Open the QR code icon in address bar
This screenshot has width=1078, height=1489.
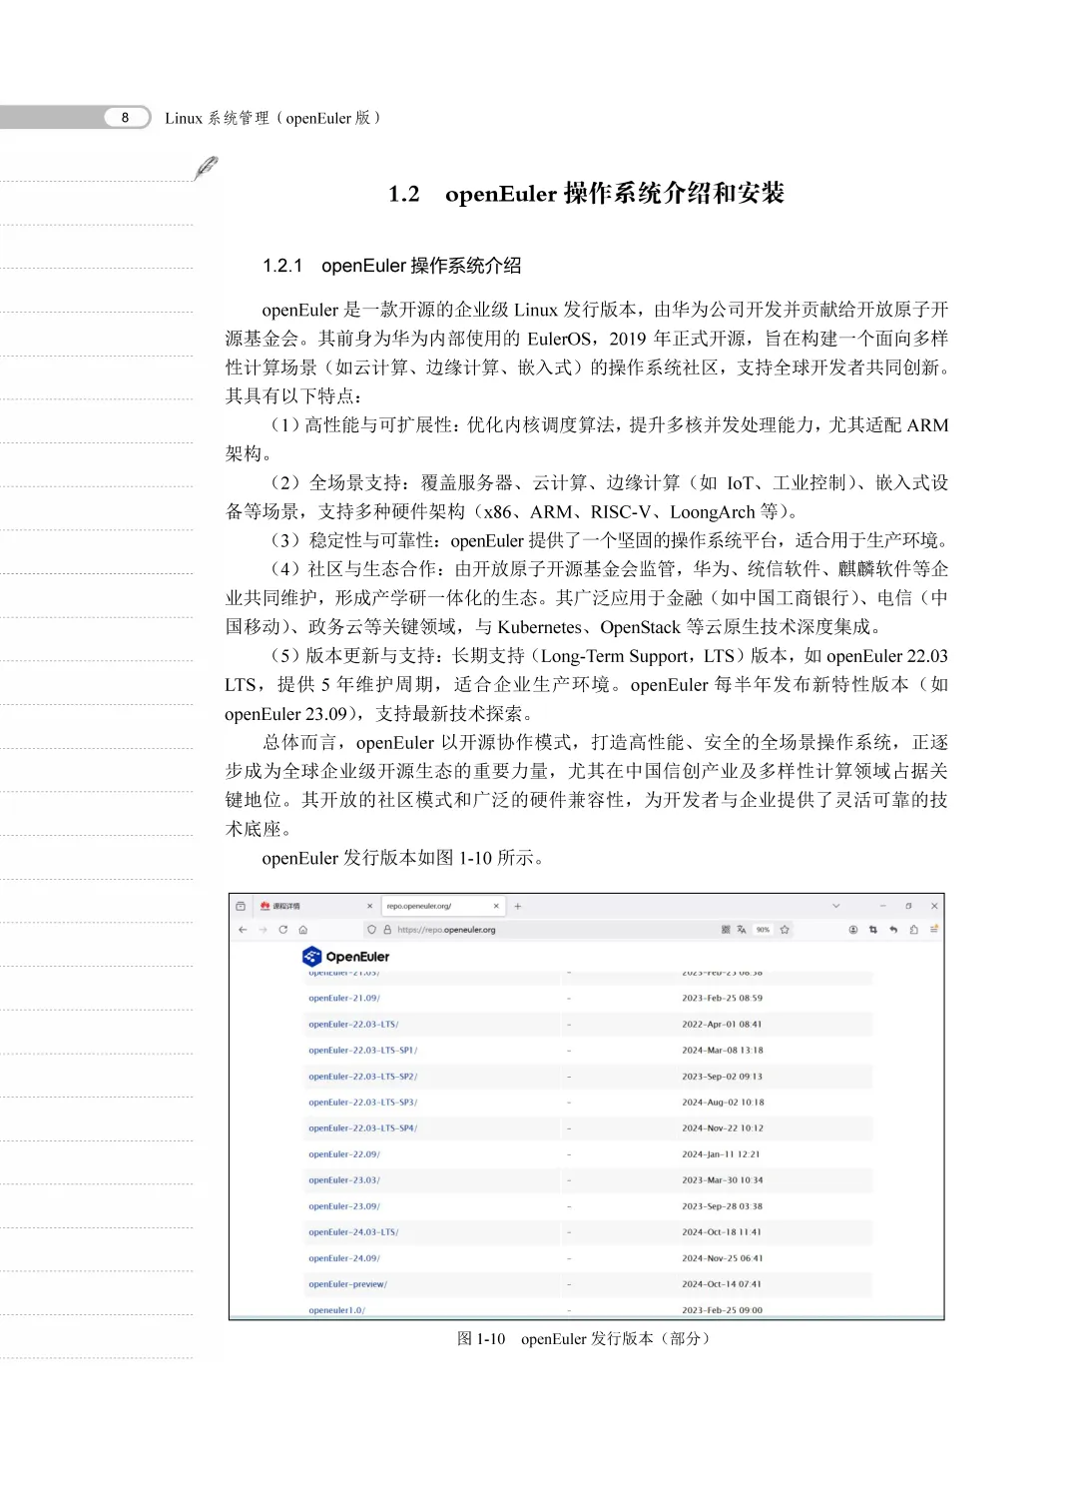click(x=726, y=930)
